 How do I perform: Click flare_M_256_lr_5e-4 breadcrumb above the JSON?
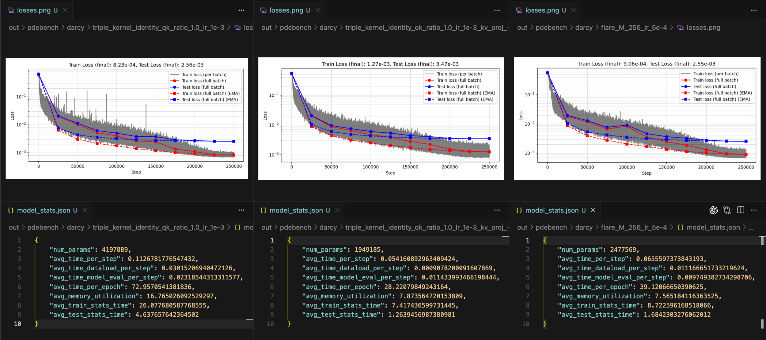tap(634, 227)
